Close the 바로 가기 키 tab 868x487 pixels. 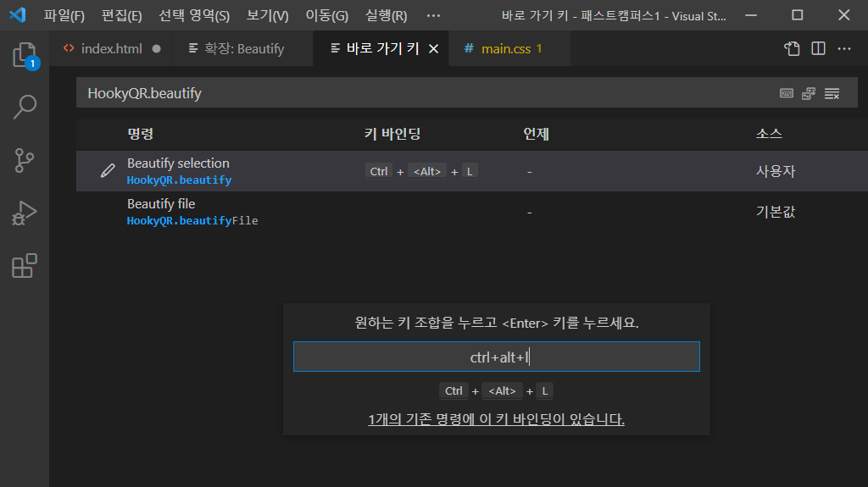click(x=434, y=49)
